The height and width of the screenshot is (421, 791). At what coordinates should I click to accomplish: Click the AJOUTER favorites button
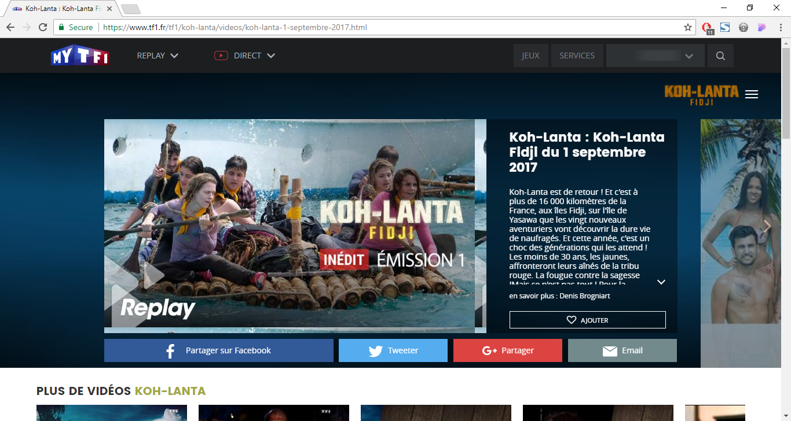coord(587,320)
